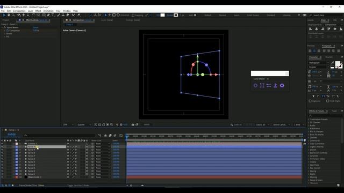
Task: Toggle visibility of Spiral 3 layer
Action: (x=2, y=168)
